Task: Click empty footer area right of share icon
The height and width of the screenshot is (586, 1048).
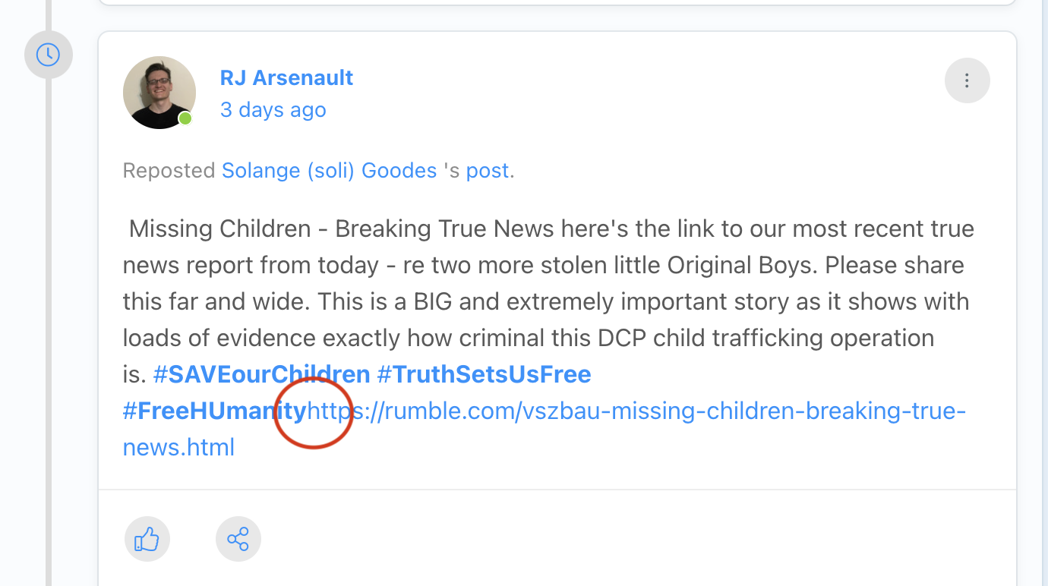Action: pos(608,540)
